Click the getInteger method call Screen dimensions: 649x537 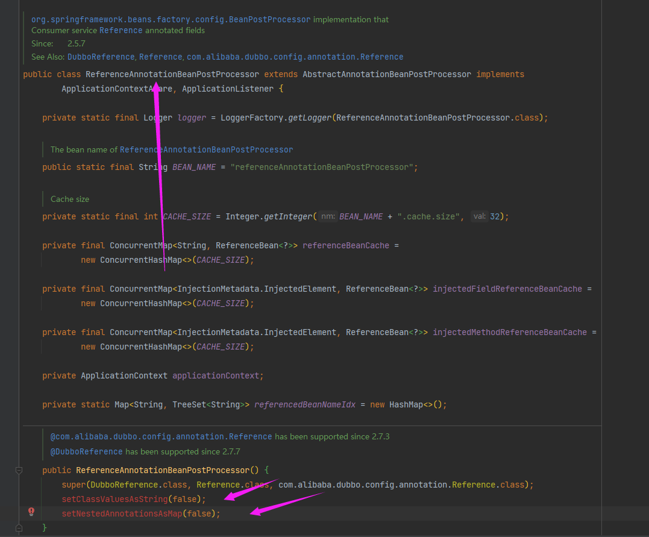click(x=288, y=216)
